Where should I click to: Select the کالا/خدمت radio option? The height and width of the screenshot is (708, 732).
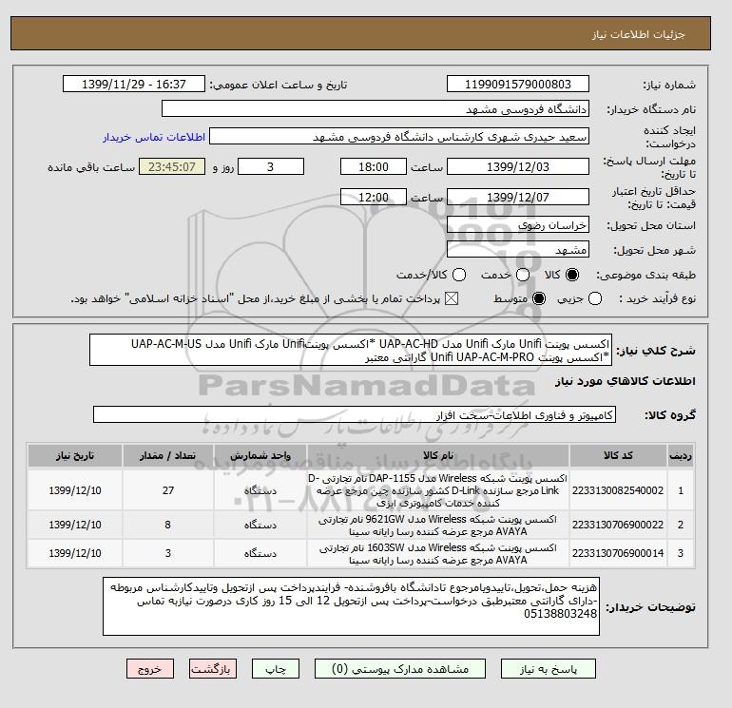(459, 275)
